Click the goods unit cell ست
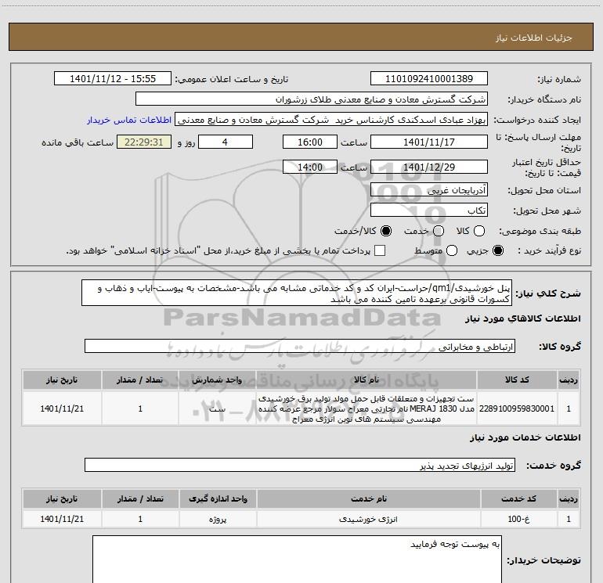The height and width of the screenshot is (583, 603). click(x=217, y=408)
